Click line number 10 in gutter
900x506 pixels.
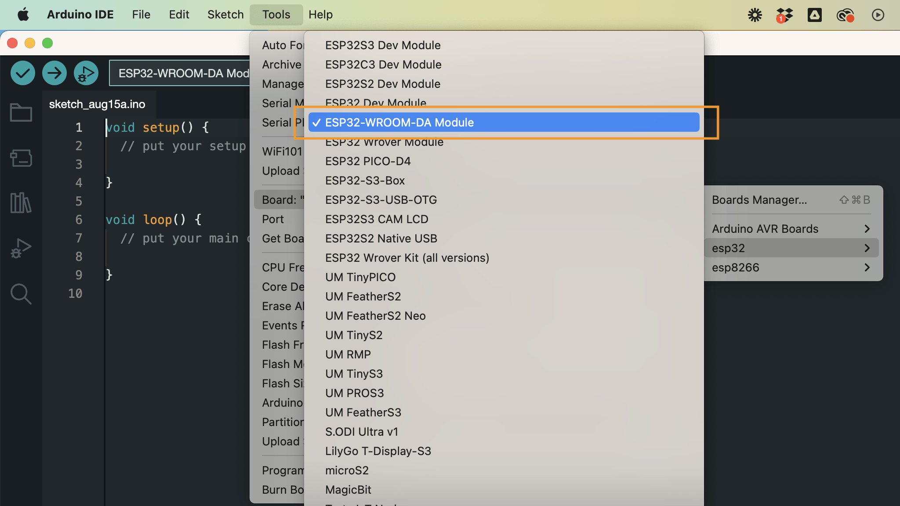click(75, 293)
